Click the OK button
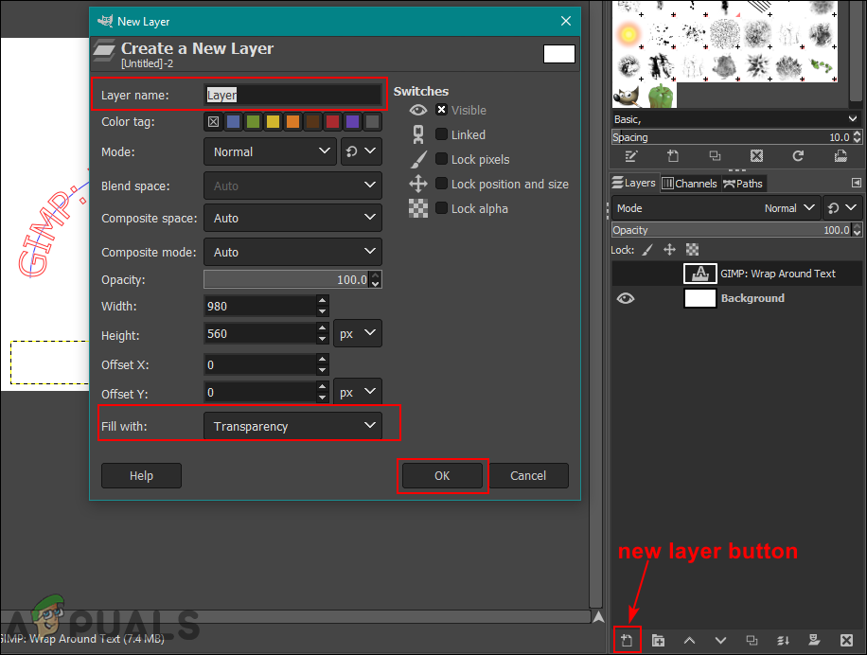 pyautogui.click(x=442, y=475)
